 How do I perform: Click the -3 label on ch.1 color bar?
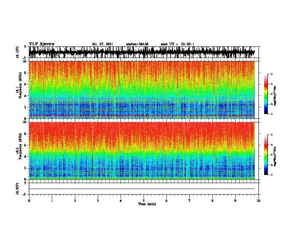[271, 74]
